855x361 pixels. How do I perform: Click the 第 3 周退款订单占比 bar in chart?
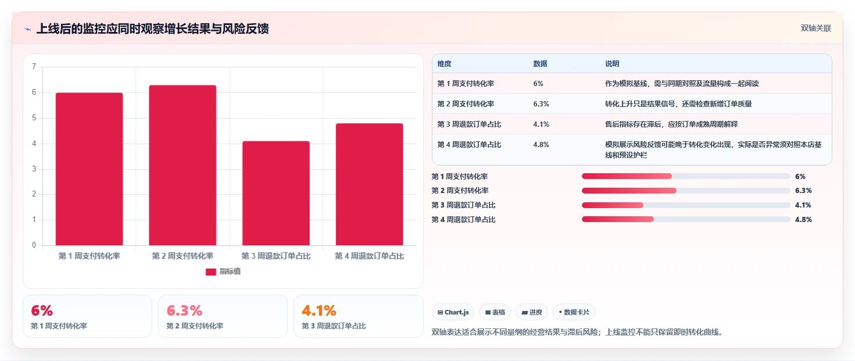tap(276, 193)
